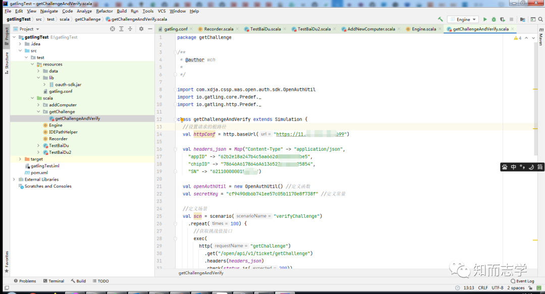The width and height of the screenshot is (545, 294).
Task: Open the Problems tool window
Action: 25,281
